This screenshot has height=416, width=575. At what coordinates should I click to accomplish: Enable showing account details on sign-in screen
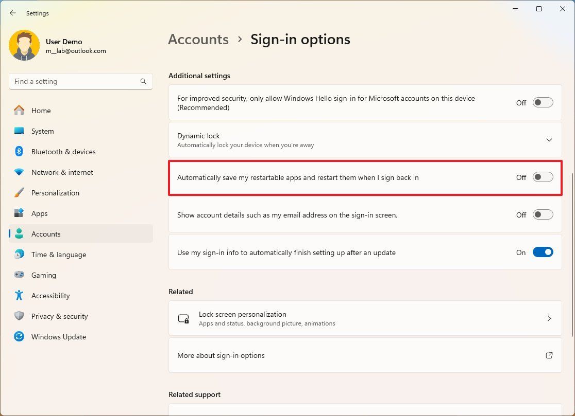[x=542, y=215]
